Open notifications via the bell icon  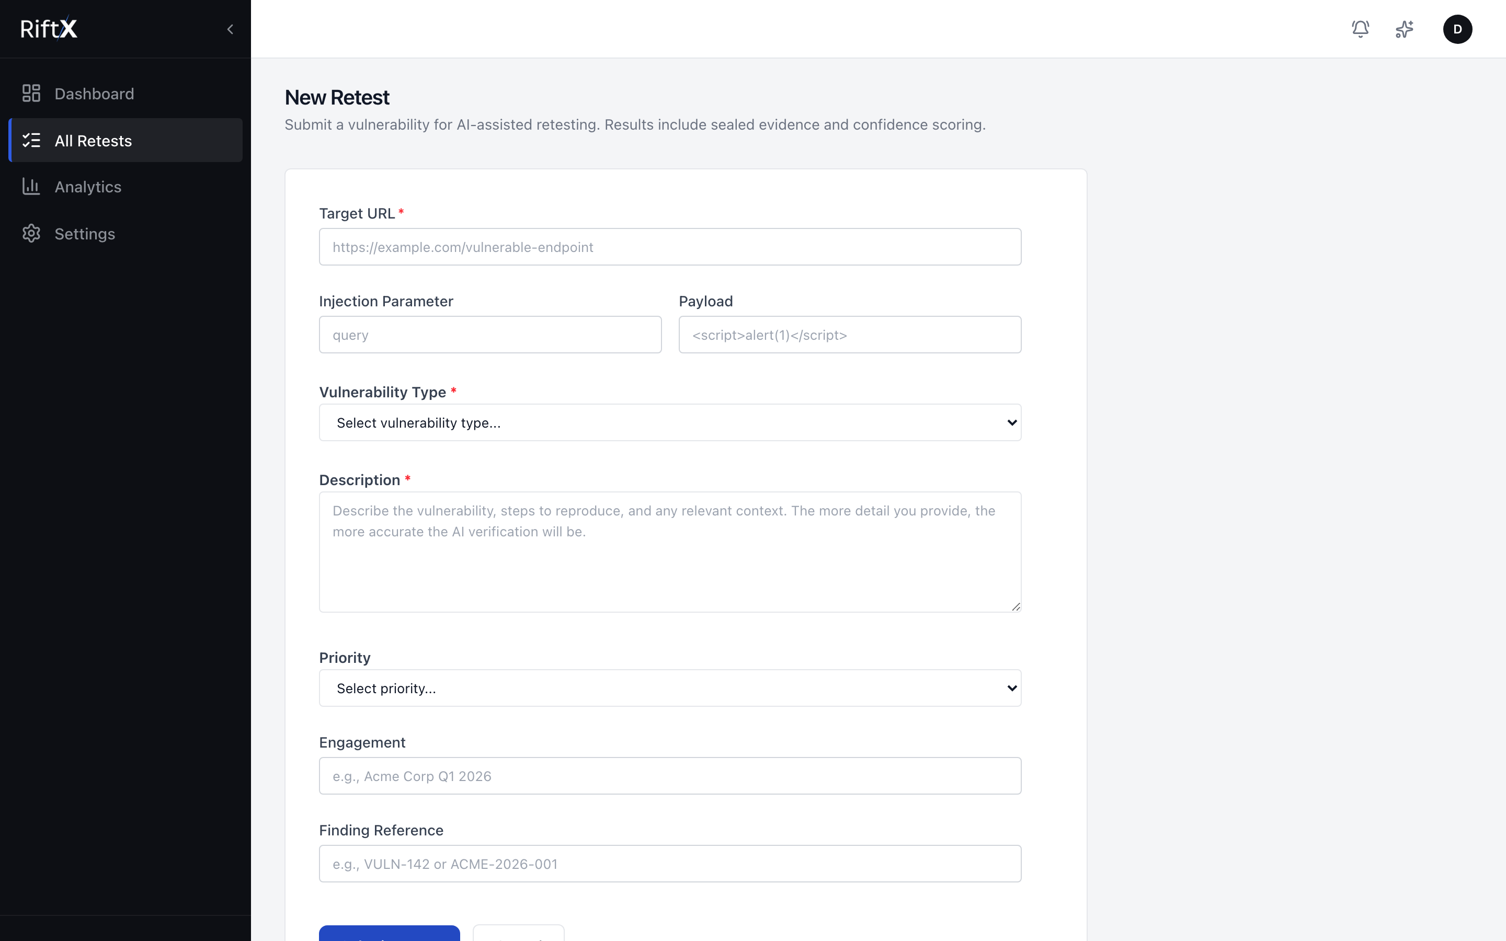click(1360, 29)
